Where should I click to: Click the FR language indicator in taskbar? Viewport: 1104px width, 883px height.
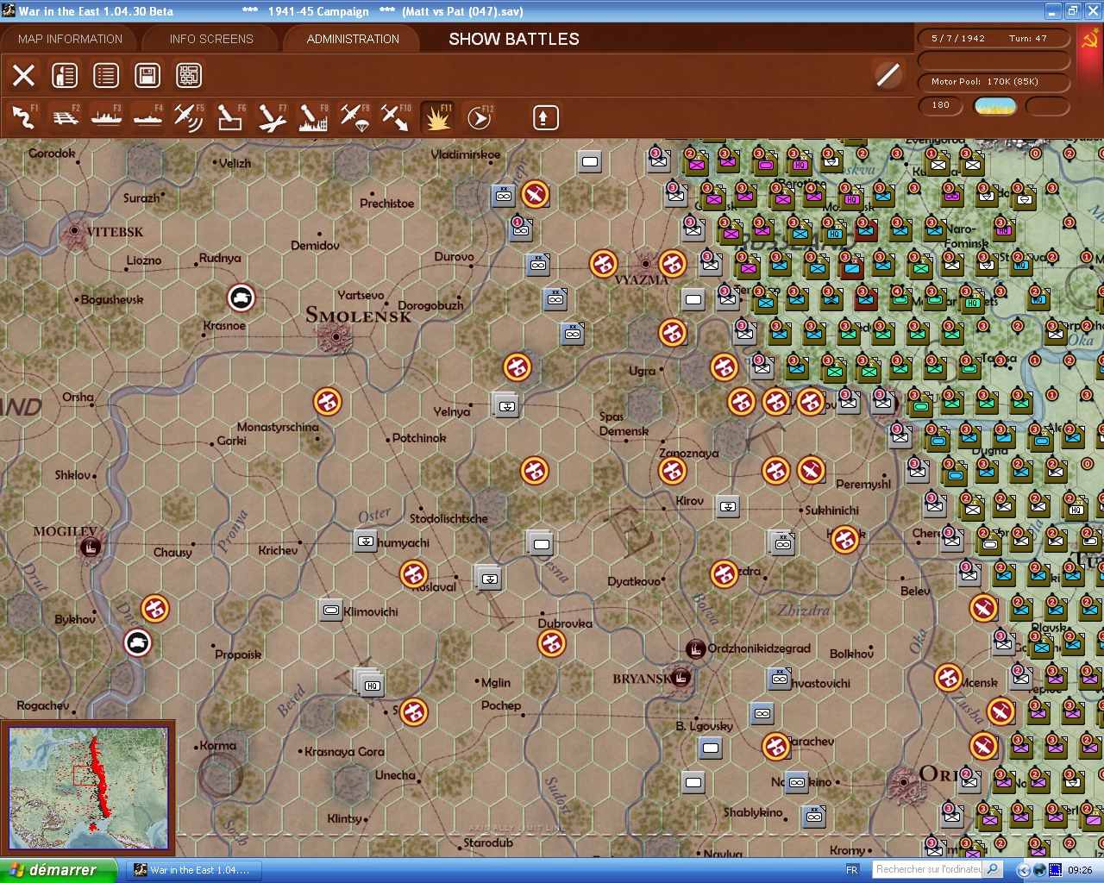852,870
